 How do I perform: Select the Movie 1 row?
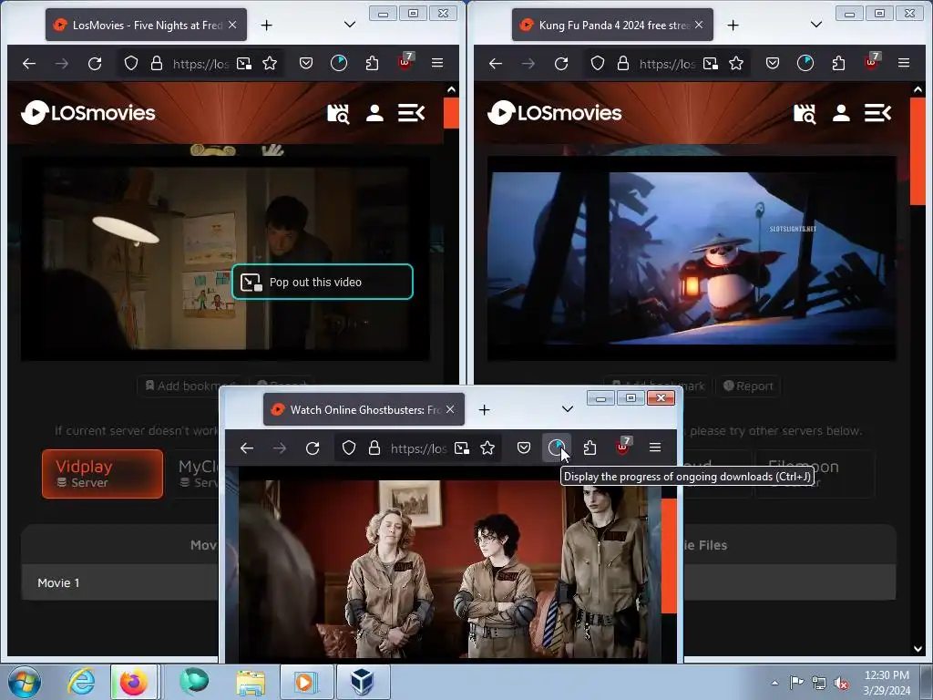pyautogui.click(x=119, y=582)
